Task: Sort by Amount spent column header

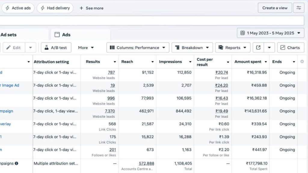Action: pyautogui.click(x=248, y=62)
